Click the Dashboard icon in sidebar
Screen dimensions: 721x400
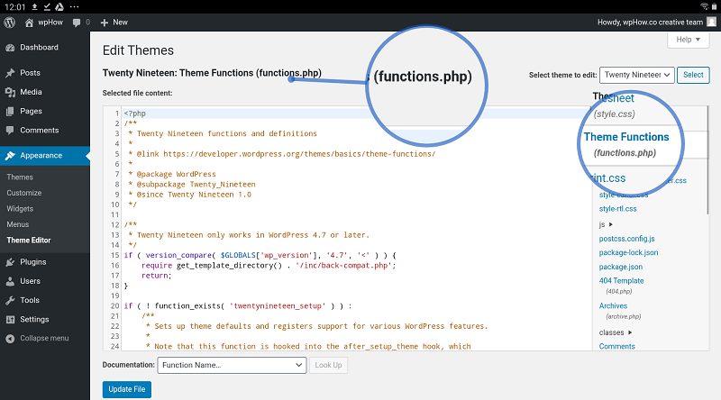click(x=10, y=48)
